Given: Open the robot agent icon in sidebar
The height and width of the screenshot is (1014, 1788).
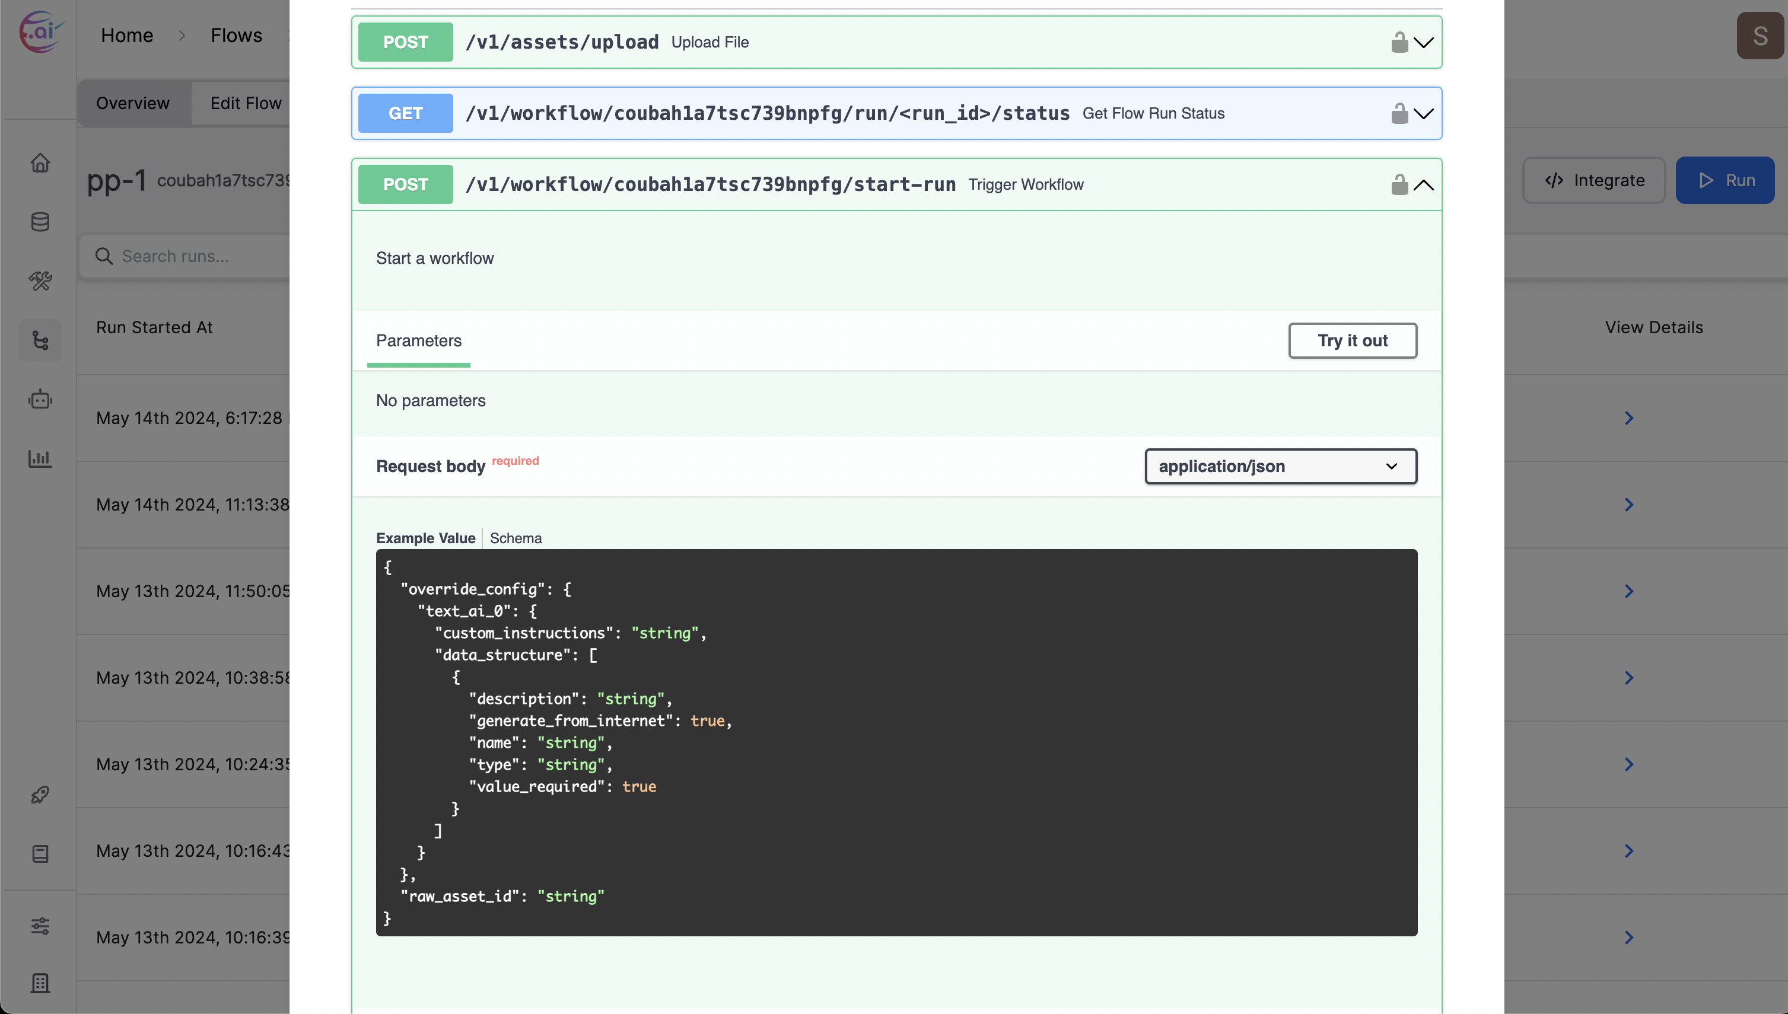Looking at the screenshot, I should (40, 399).
